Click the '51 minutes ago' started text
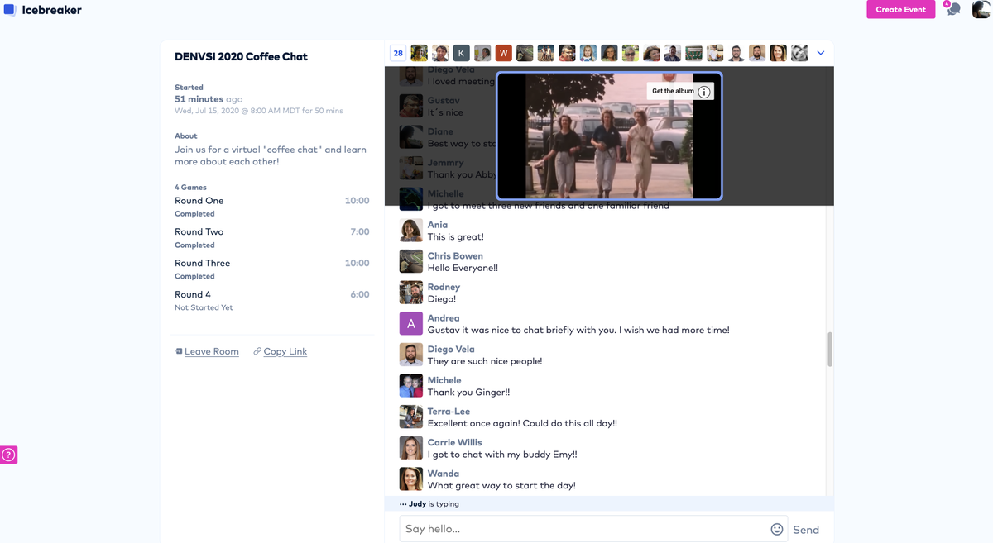993x543 pixels. 209,99
